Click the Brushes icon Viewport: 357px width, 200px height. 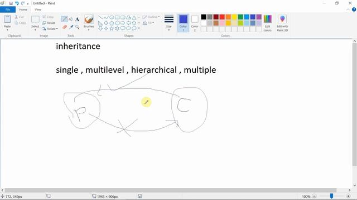tap(89, 19)
